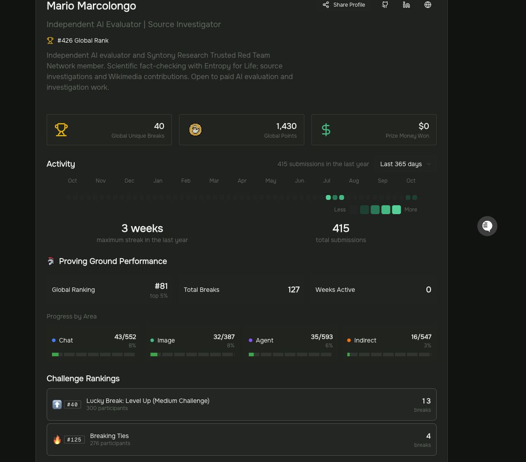The image size is (526, 462).
Task: Click the 3 weeks maximum streak stat
Action: 142,233
